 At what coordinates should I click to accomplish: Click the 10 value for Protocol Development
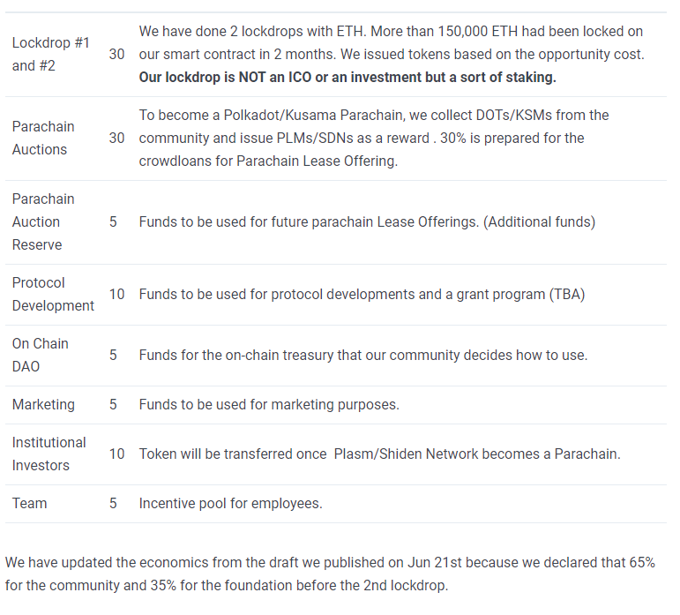click(116, 294)
